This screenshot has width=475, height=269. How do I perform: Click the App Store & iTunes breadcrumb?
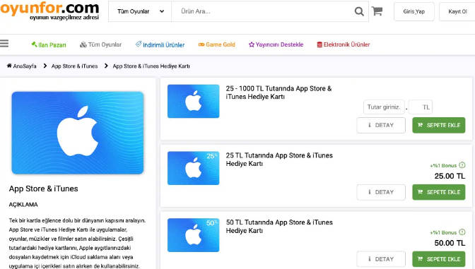[74, 66]
